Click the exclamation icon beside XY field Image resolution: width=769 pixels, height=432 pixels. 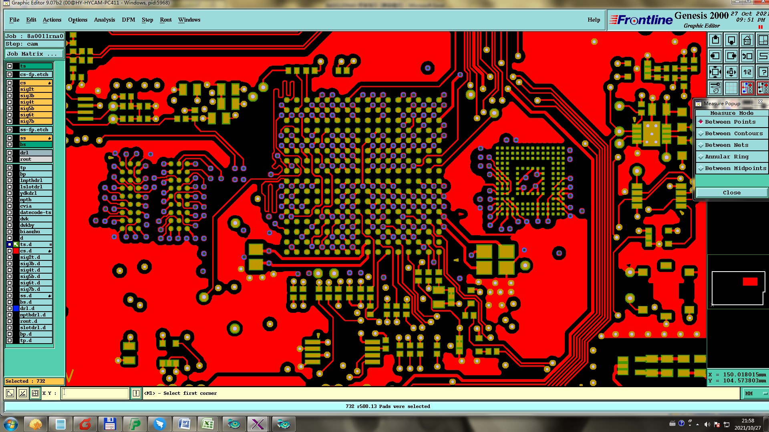pos(136,394)
